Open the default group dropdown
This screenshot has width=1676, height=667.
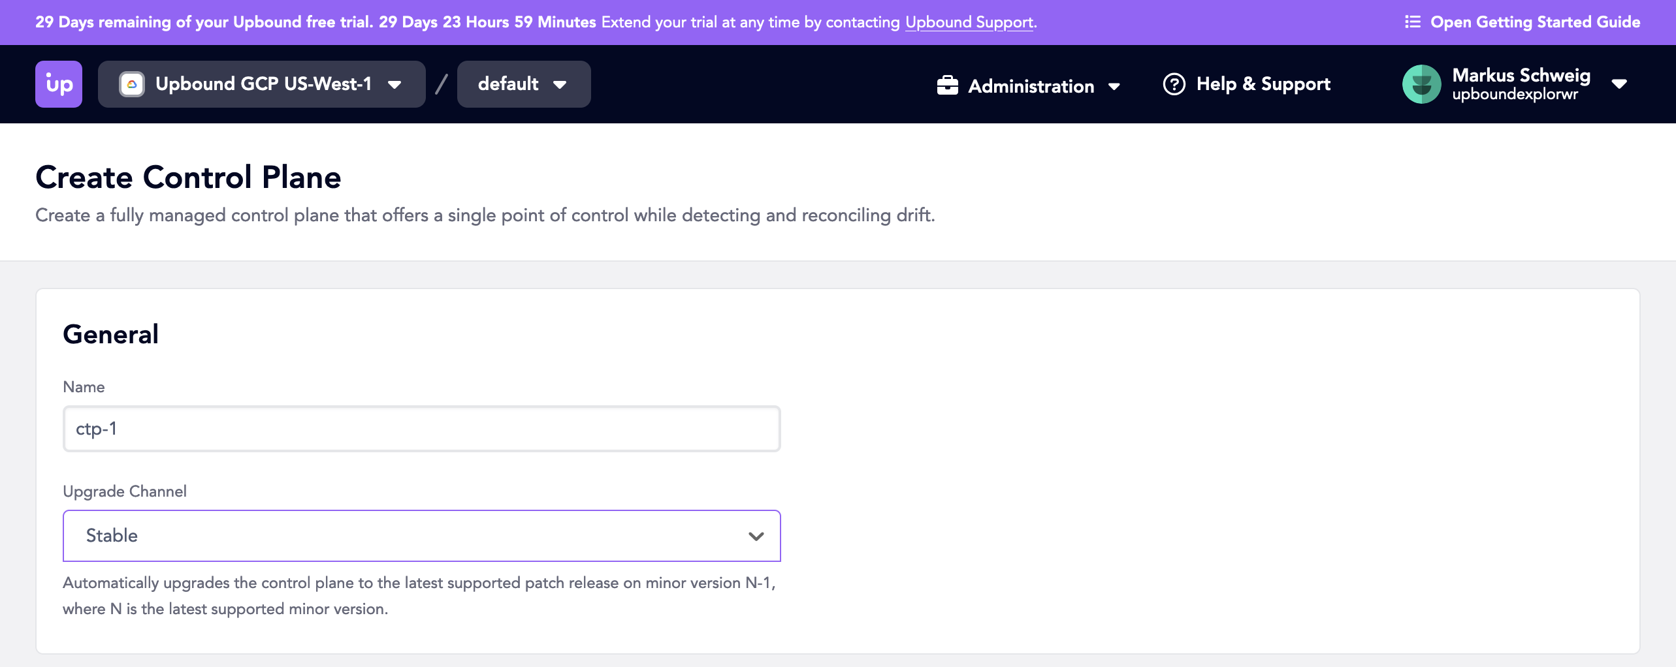(524, 84)
